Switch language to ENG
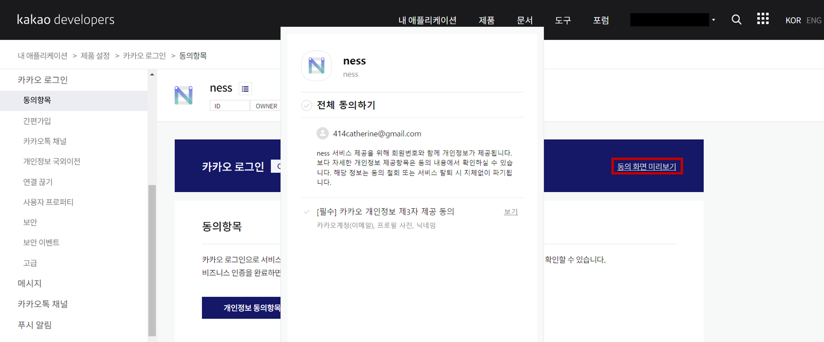824x342 pixels. [814, 20]
